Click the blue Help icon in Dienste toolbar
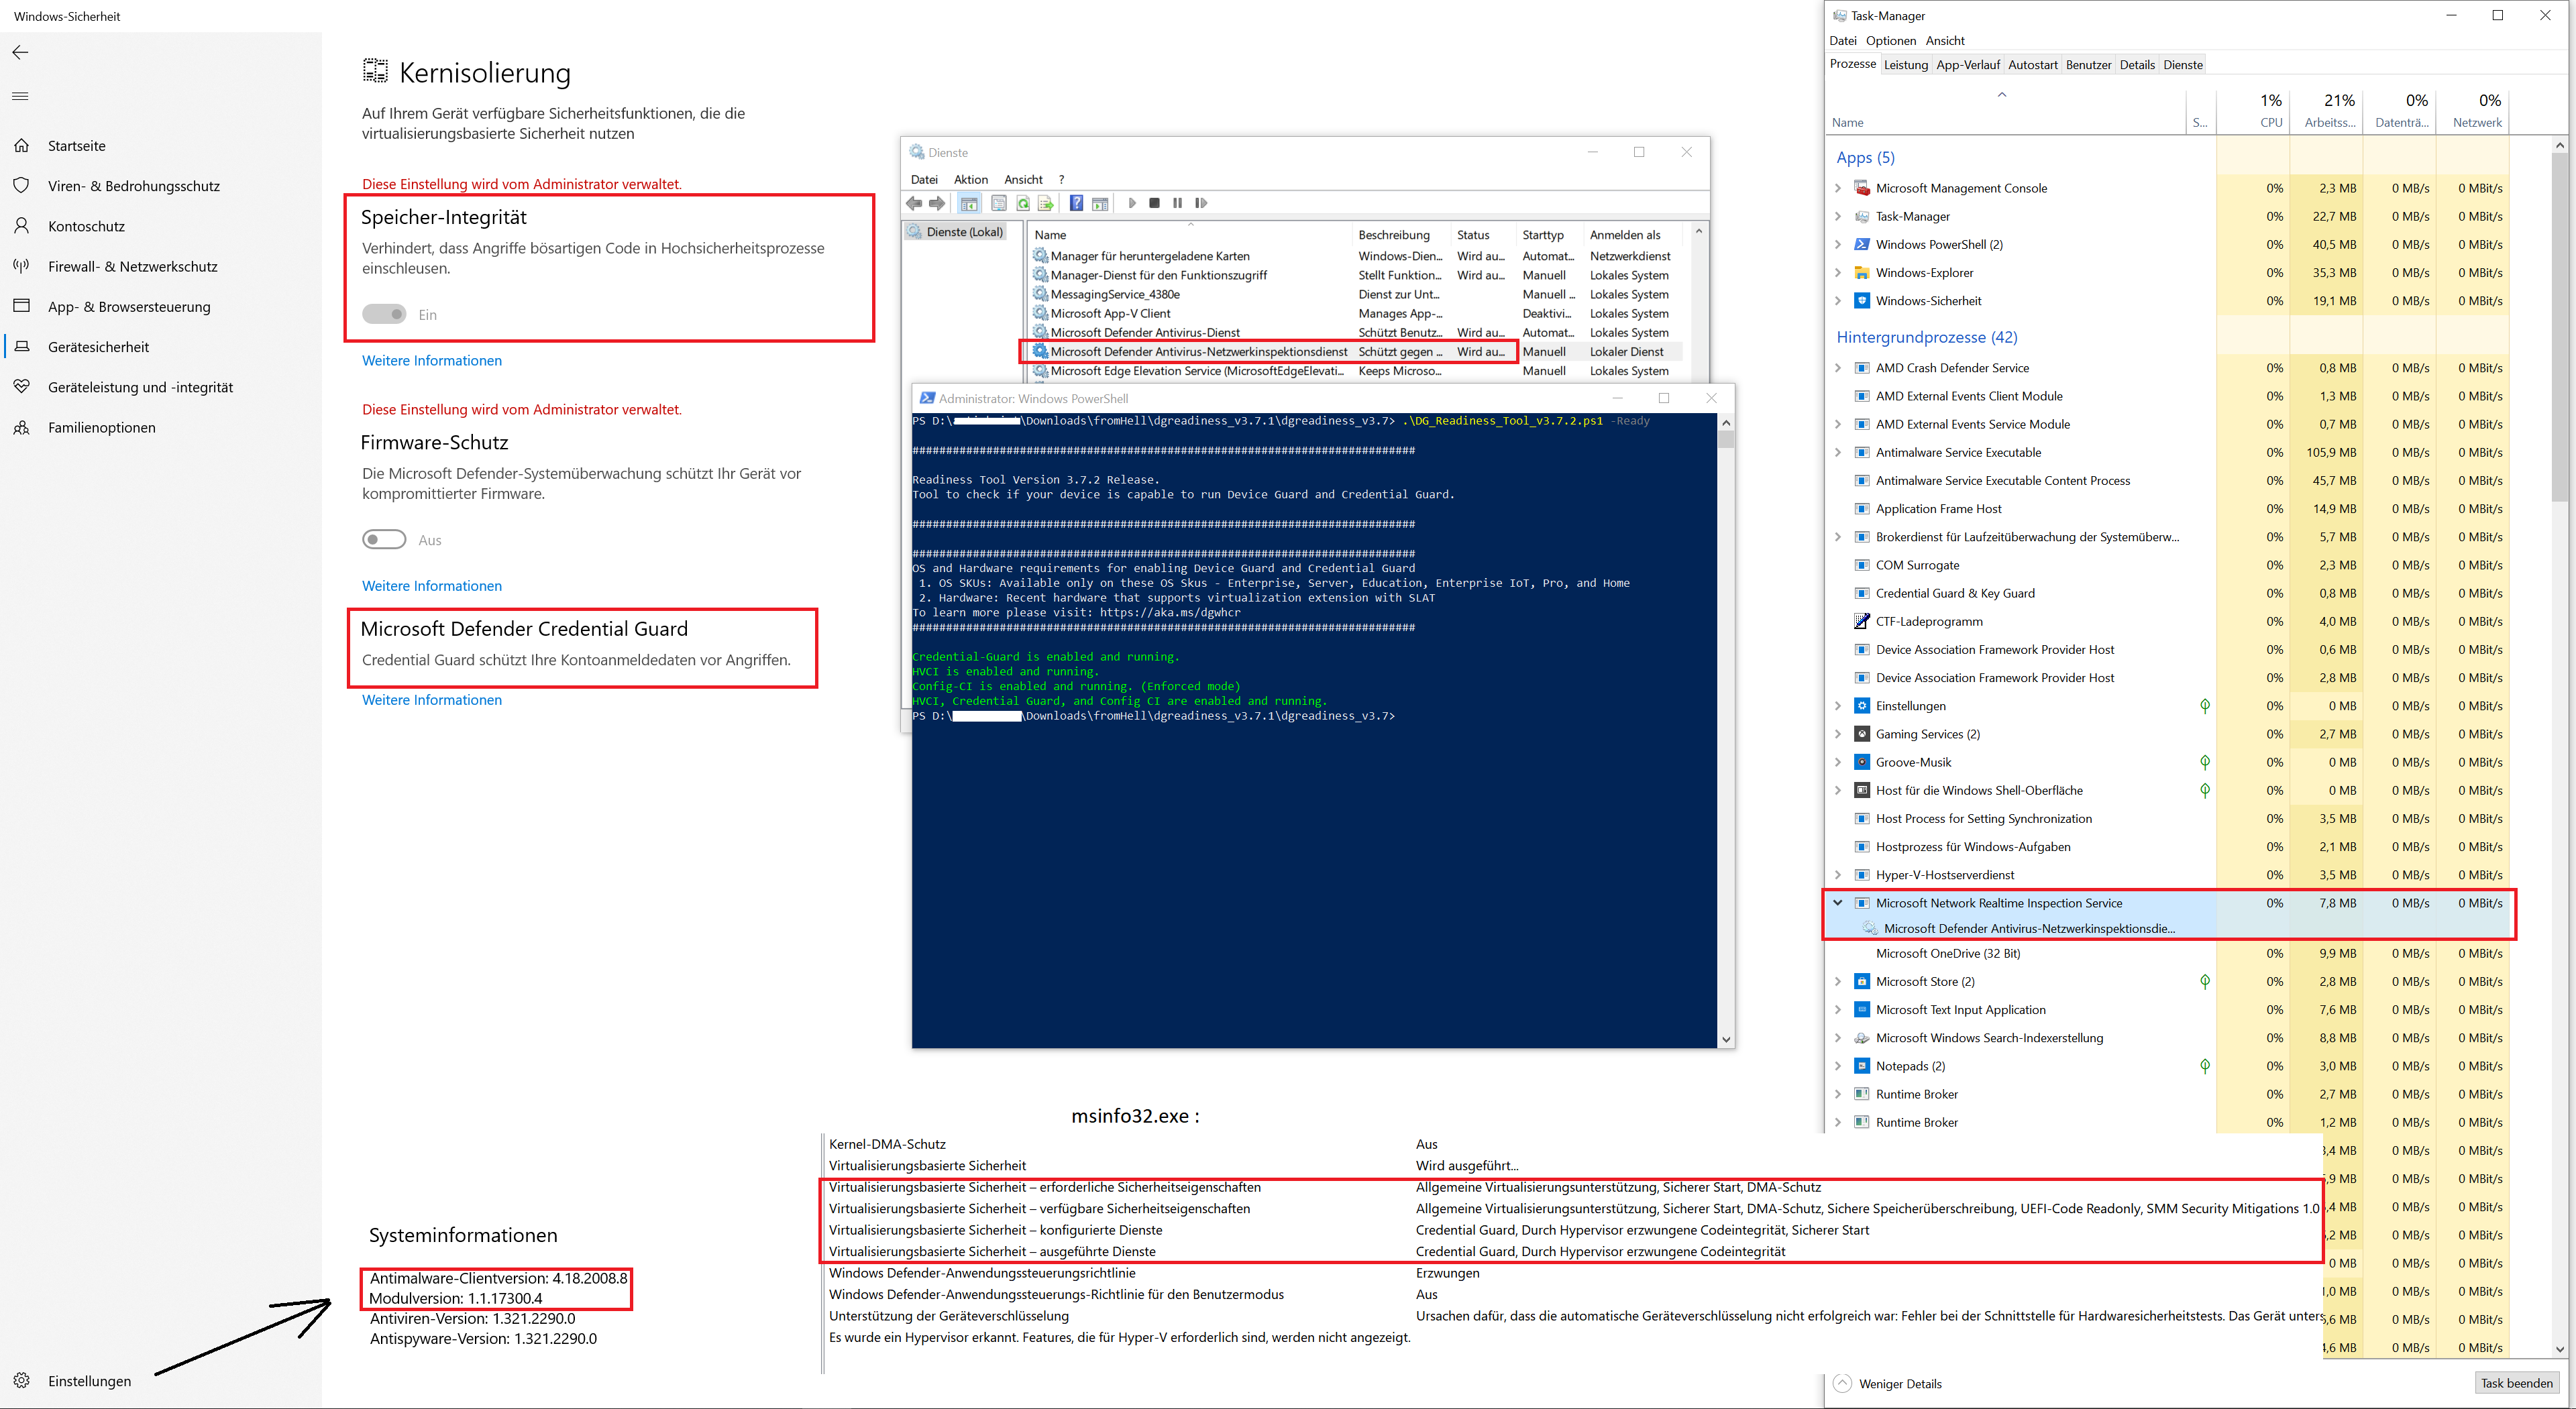2576x1409 pixels. click(x=1075, y=203)
